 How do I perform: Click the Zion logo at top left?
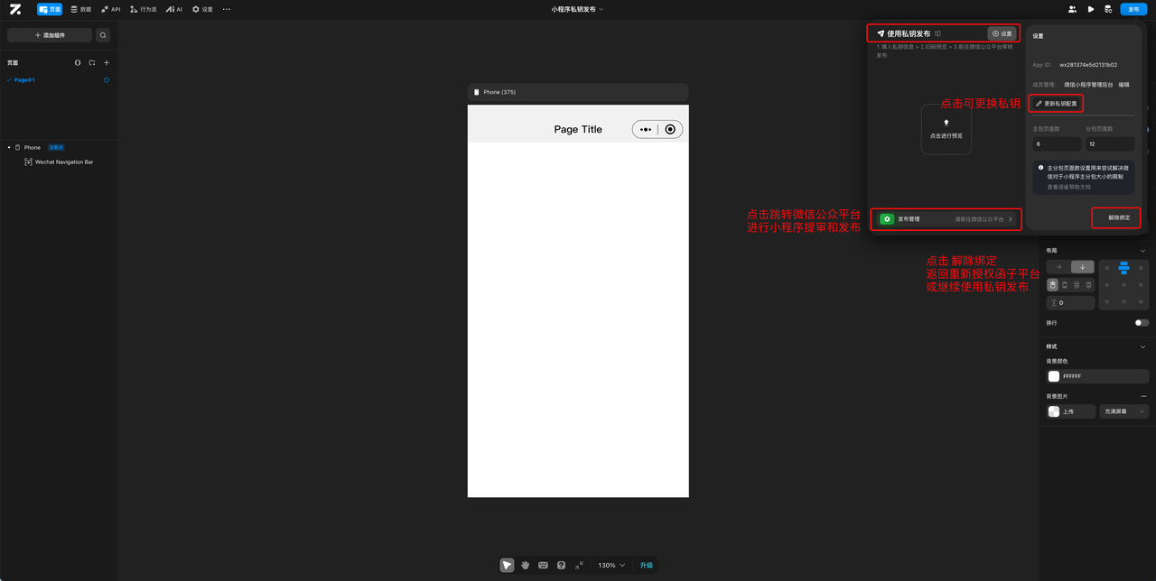click(15, 9)
